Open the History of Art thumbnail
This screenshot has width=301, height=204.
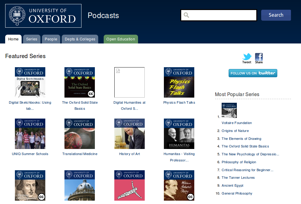(x=130, y=134)
